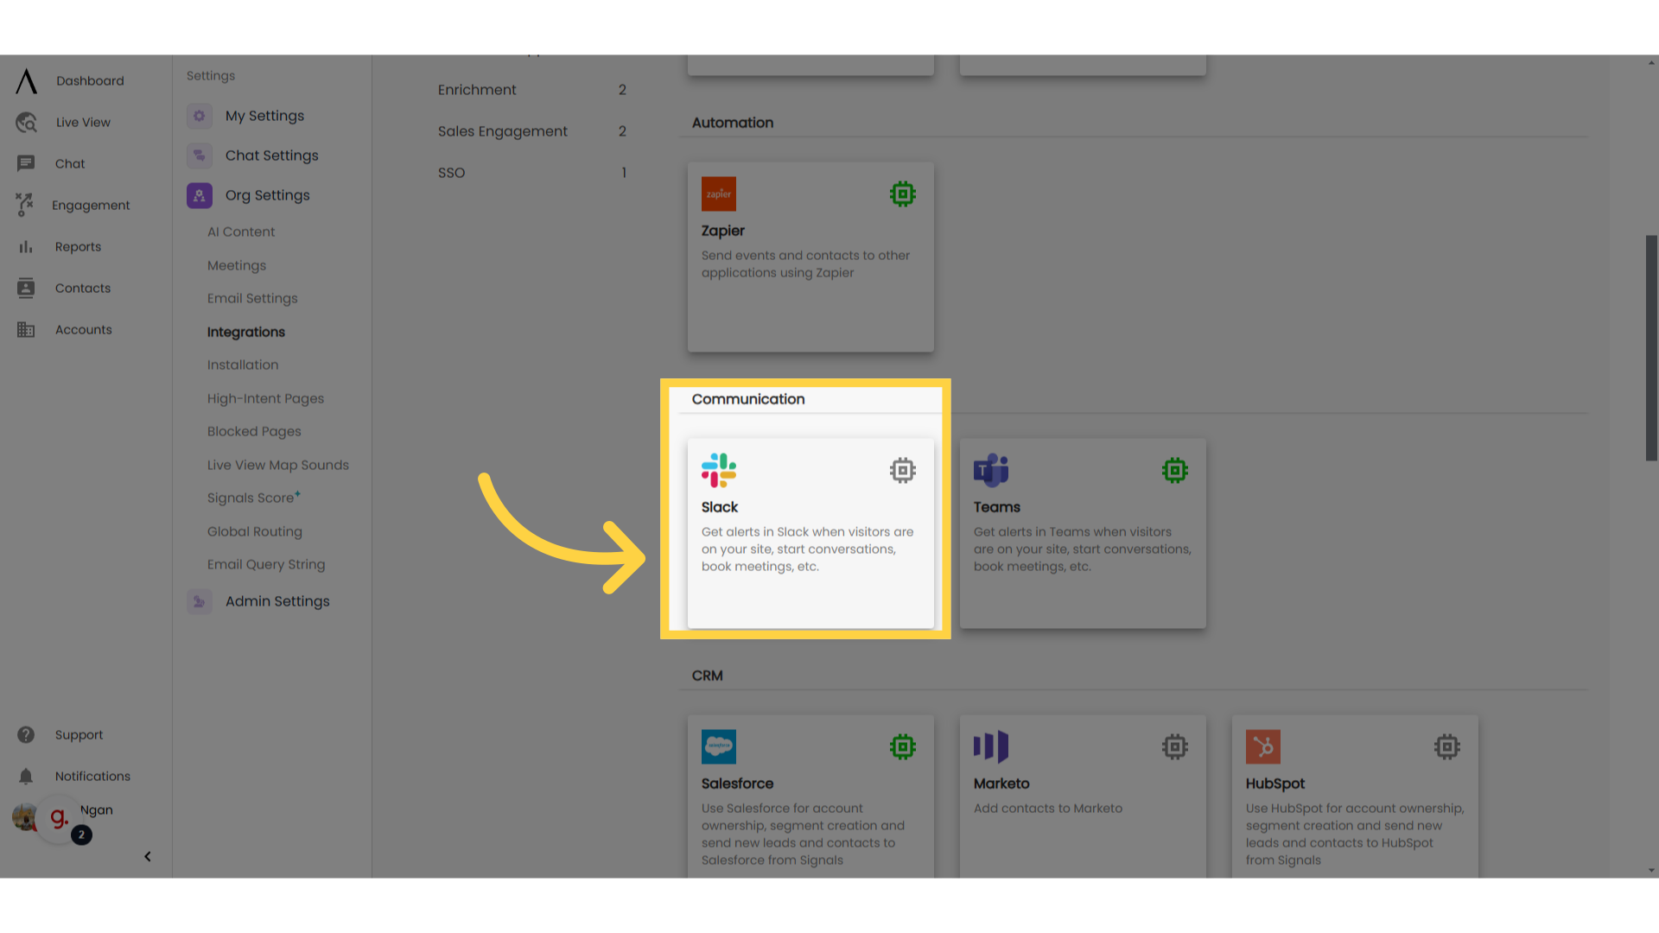Click the page vertical scrollbar
1659x933 pixels.
tap(1651, 347)
